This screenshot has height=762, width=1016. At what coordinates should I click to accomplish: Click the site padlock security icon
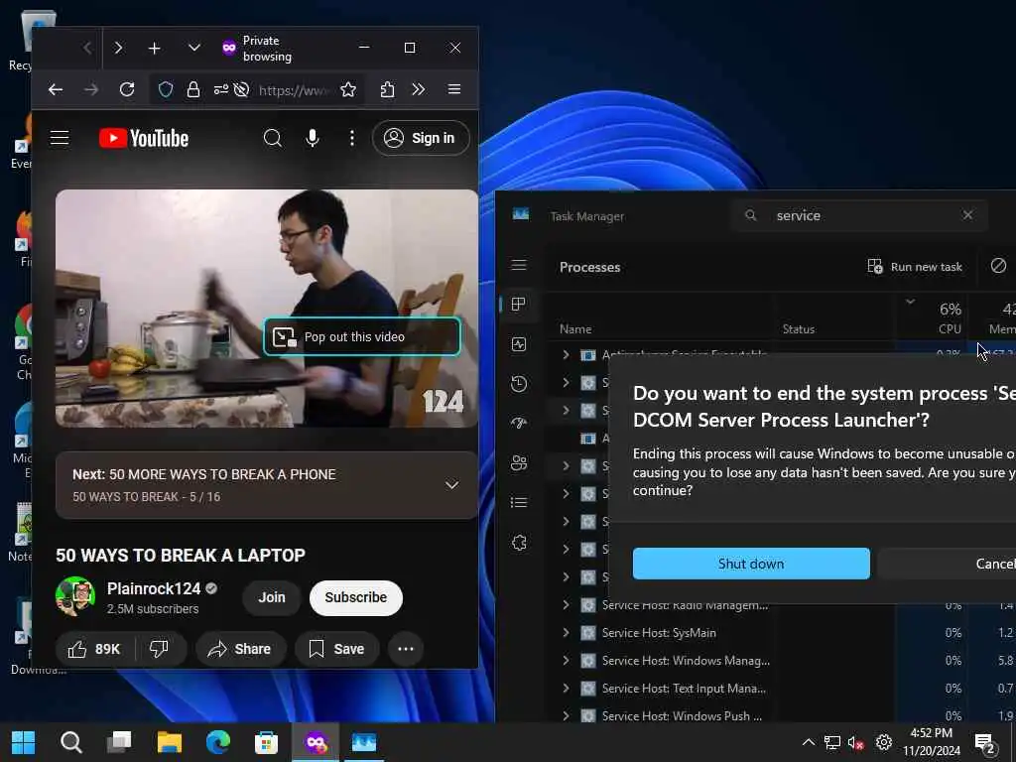(x=193, y=89)
